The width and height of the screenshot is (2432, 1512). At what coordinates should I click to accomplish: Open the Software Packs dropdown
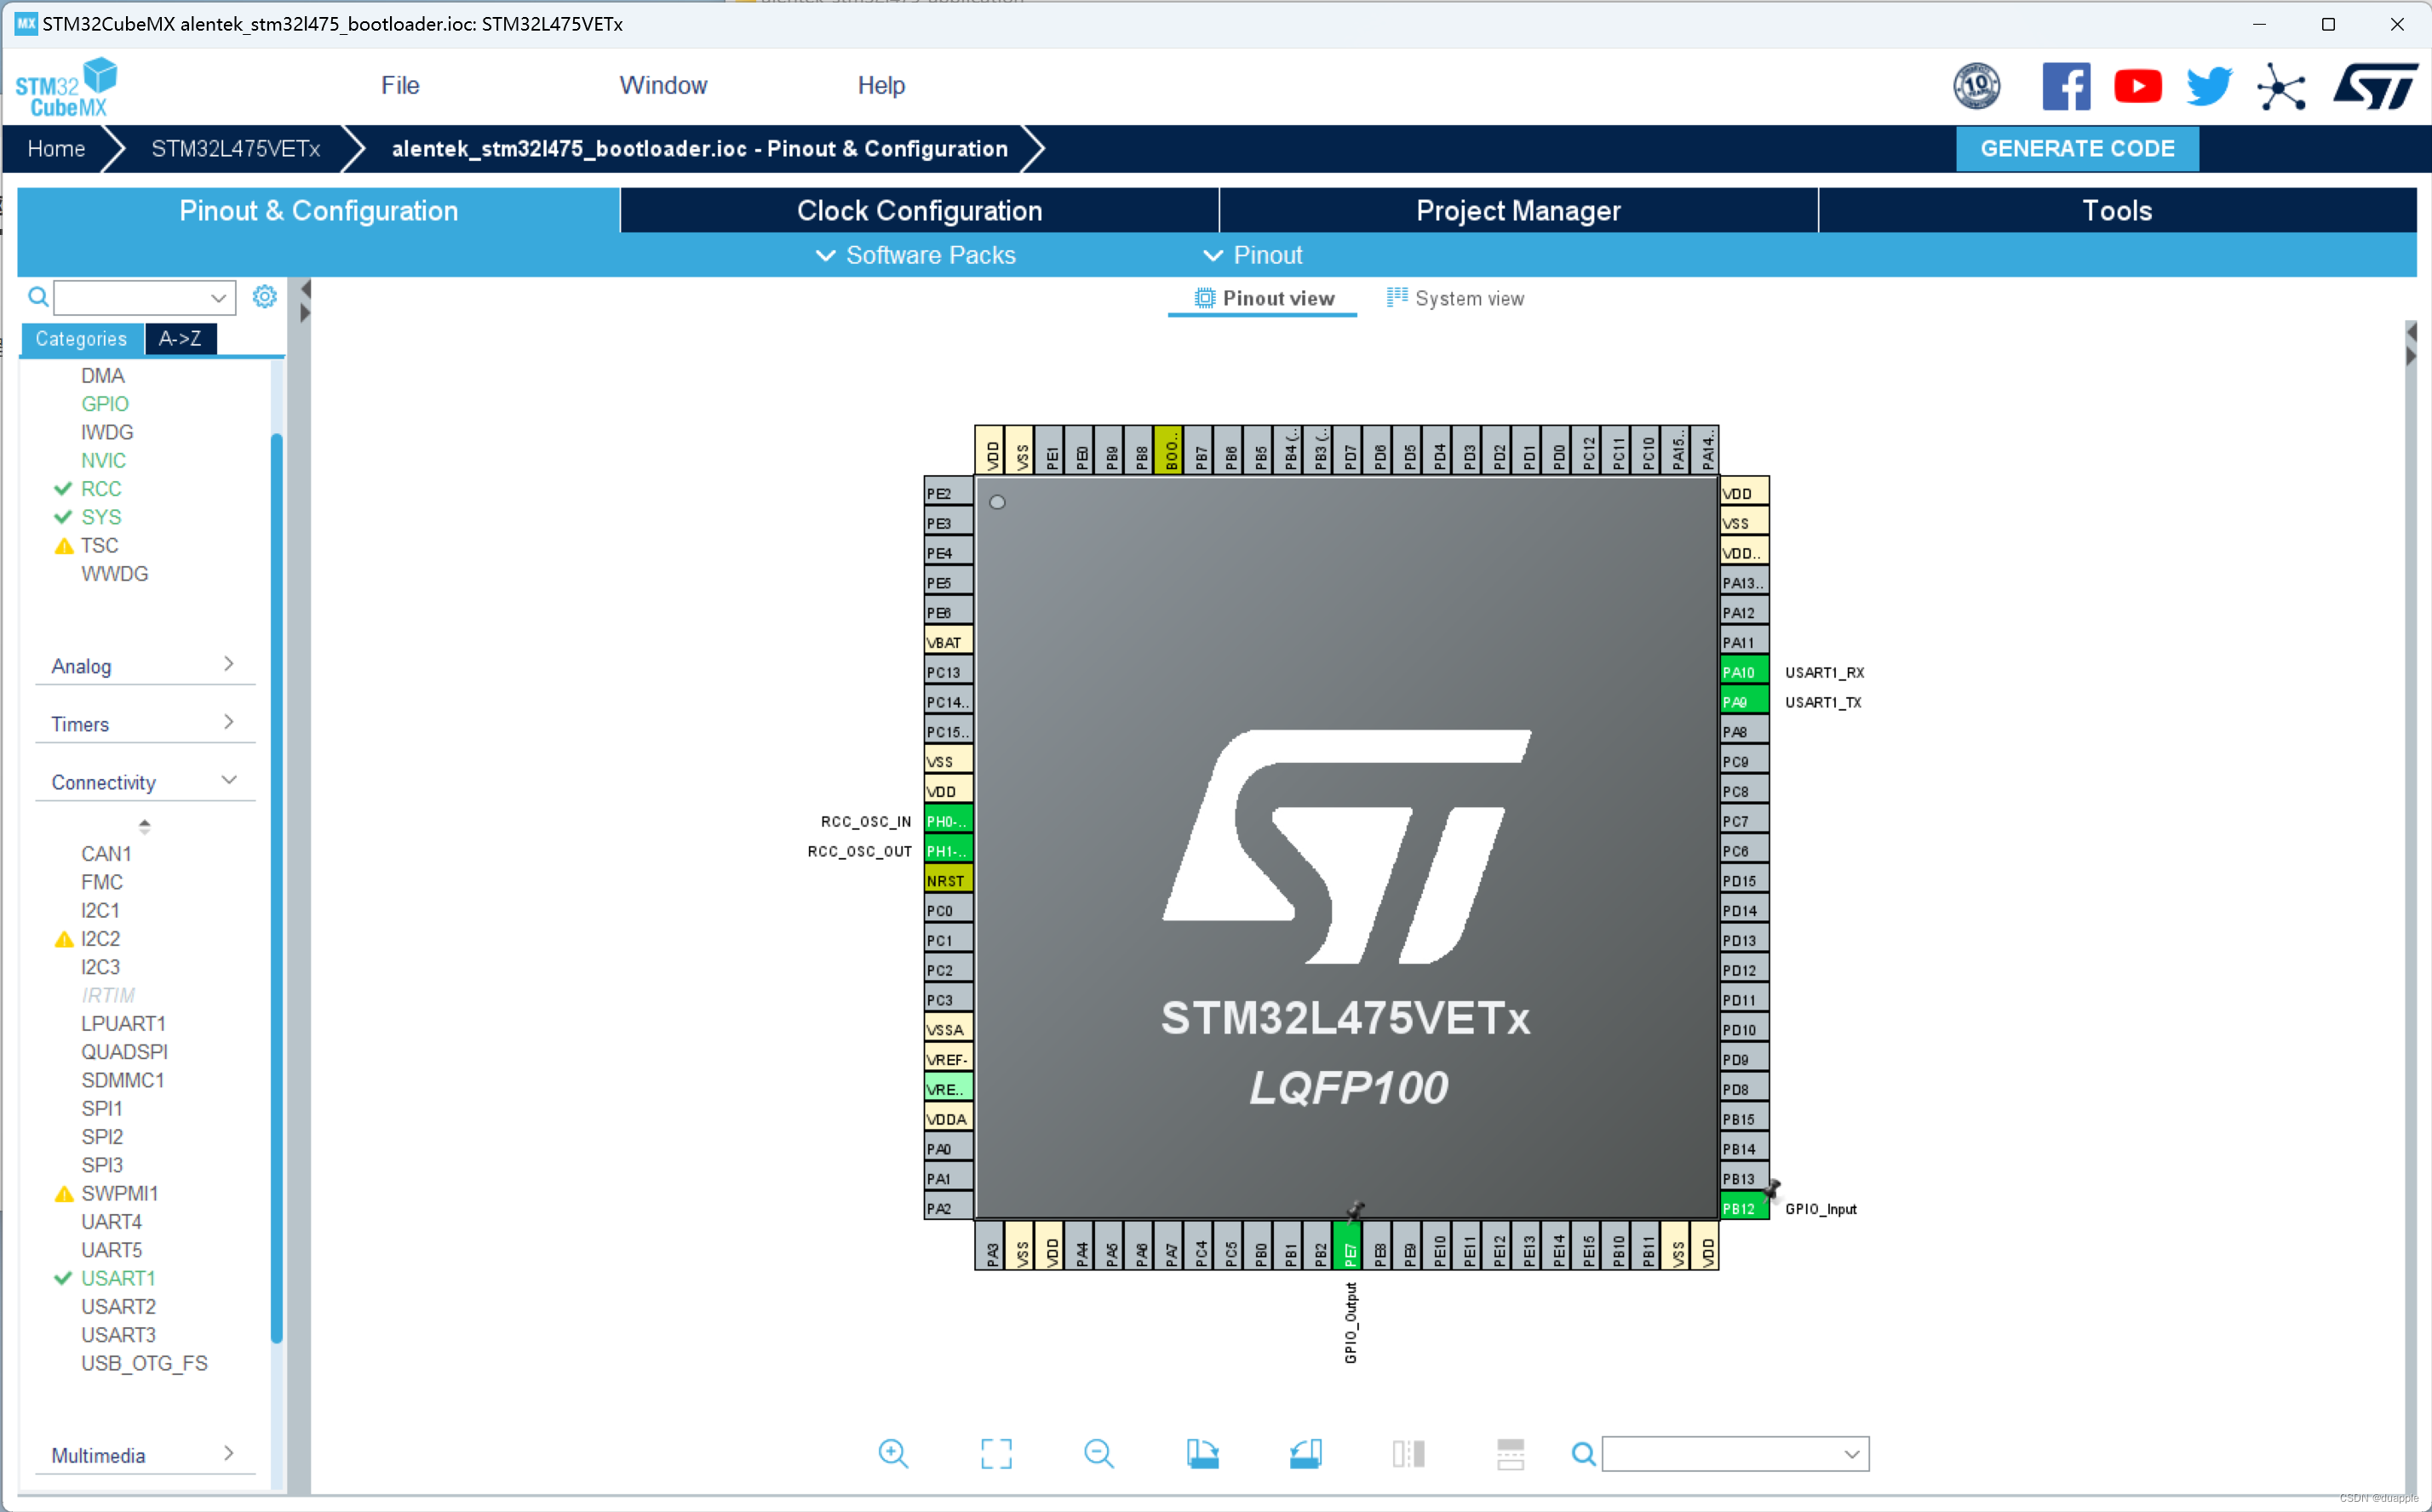click(916, 255)
